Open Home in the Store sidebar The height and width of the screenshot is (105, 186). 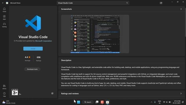(x=4, y=10)
